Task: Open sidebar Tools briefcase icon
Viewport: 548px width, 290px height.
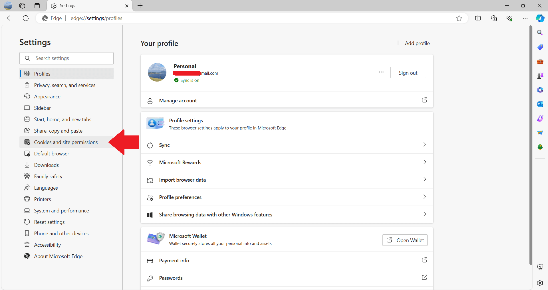Action: [x=540, y=61]
